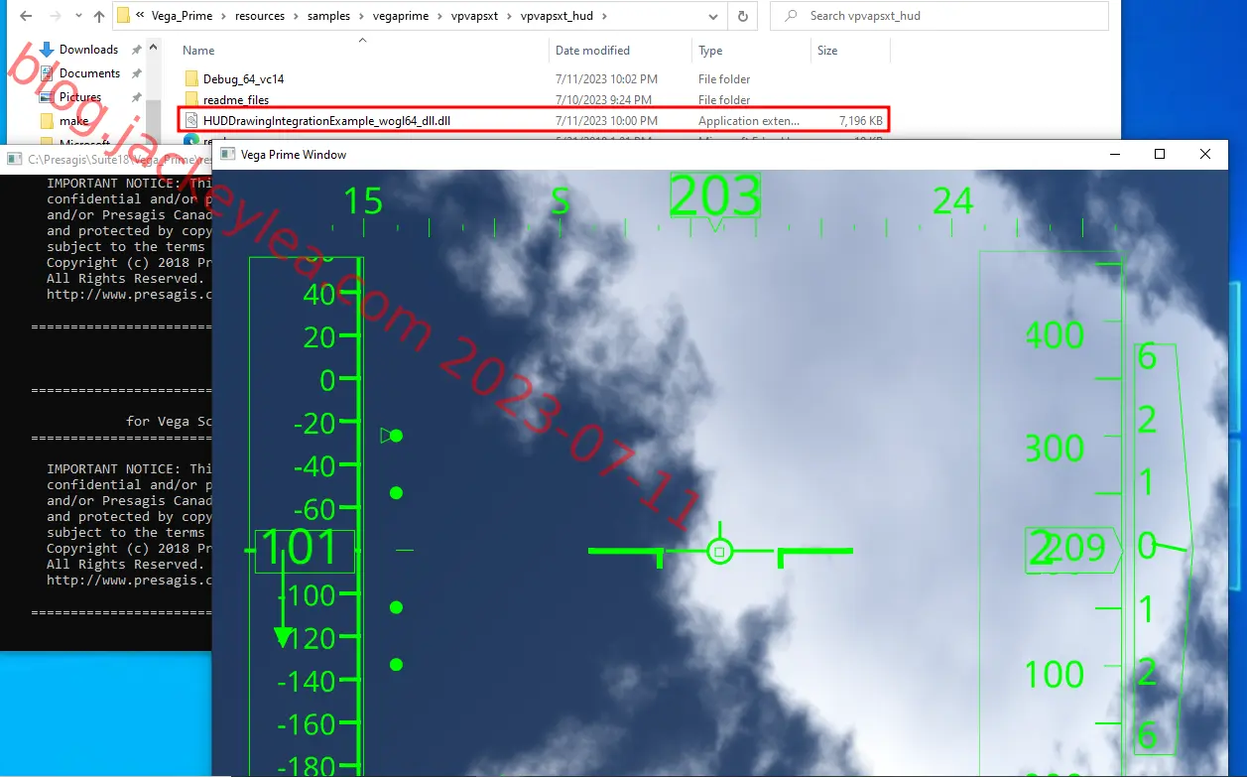Image resolution: width=1247 pixels, height=777 pixels.
Task: Click the navigation pane scroll-up arrow
Action: (155, 47)
